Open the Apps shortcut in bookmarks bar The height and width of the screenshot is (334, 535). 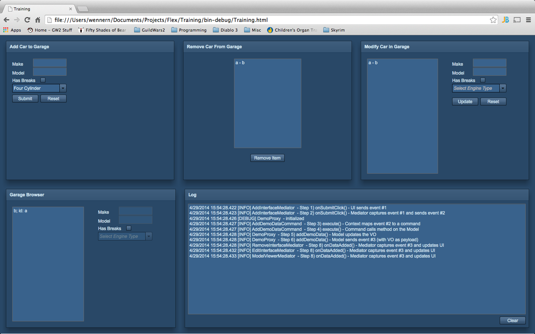tap(12, 30)
